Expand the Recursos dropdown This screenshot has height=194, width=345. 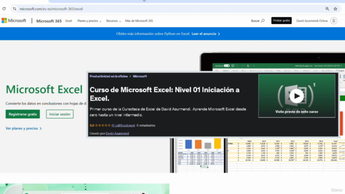tap(114, 21)
